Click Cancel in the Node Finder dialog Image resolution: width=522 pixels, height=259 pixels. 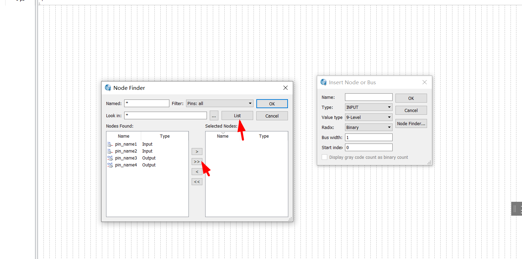click(272, 116)
